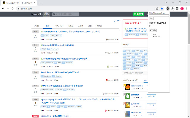Switch to the フォロー tab
Screen dimensions: 190x118
[37, 26]
